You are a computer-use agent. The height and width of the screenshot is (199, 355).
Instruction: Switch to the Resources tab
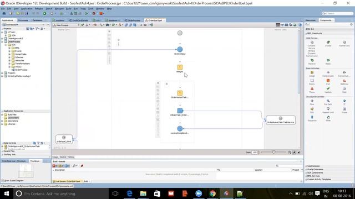coord(310,20)
